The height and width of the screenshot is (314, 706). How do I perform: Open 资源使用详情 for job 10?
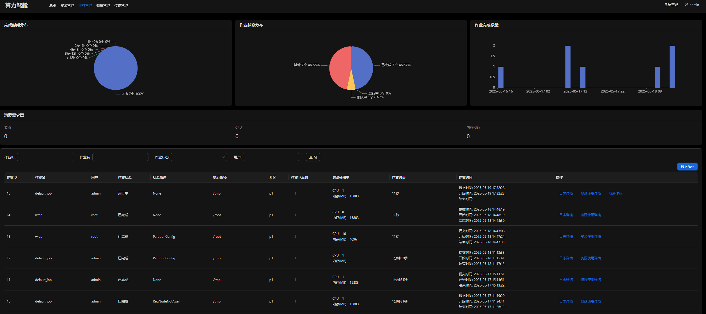point(591,301)
